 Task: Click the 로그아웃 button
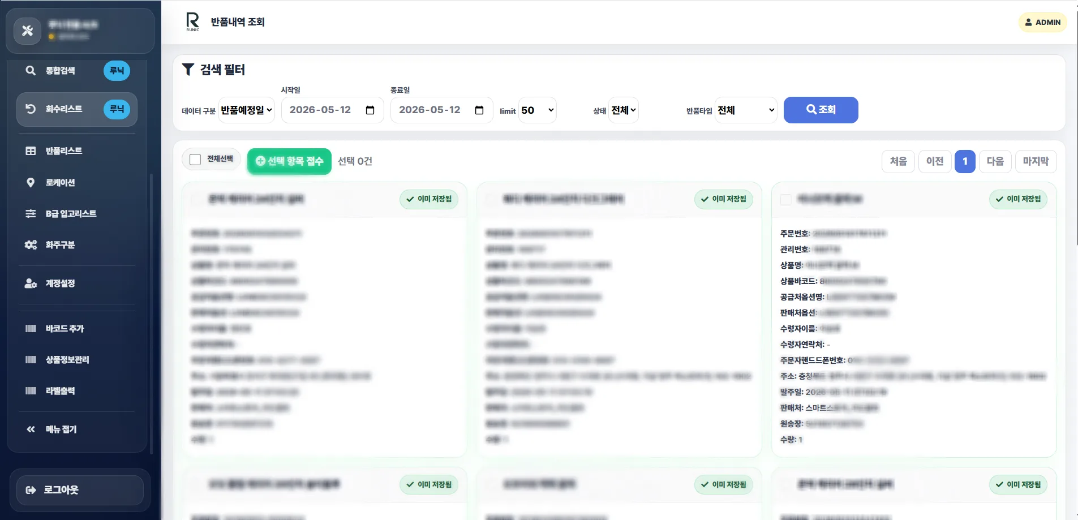pos(80,490)
